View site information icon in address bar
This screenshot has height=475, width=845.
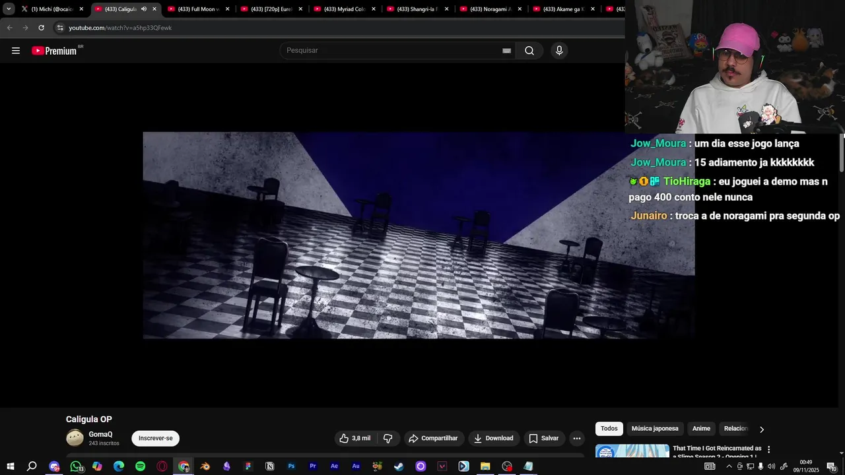pyautogui.click(x=60, y=28)
